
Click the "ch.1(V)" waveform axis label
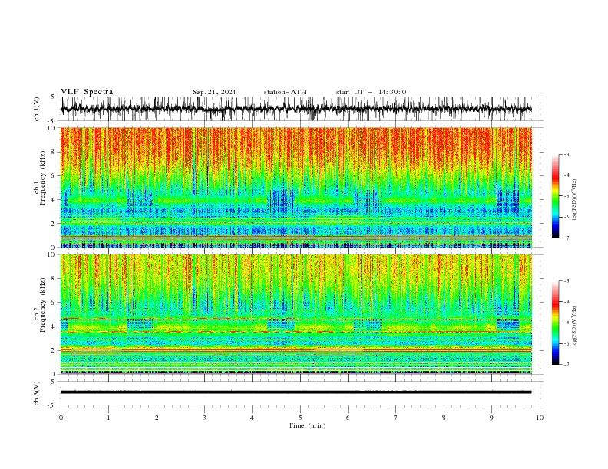coord(37,109)
